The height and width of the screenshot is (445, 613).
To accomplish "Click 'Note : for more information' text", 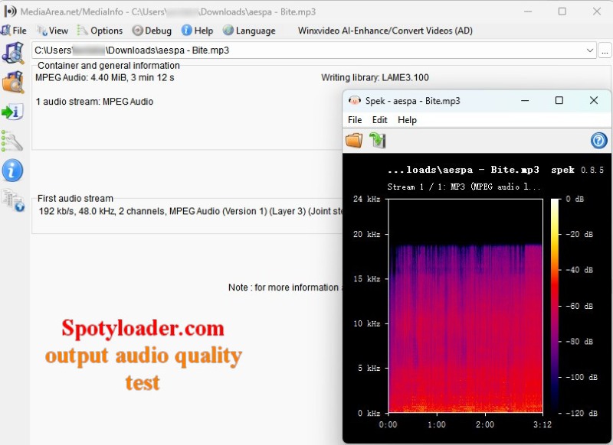I will [284, 287].
